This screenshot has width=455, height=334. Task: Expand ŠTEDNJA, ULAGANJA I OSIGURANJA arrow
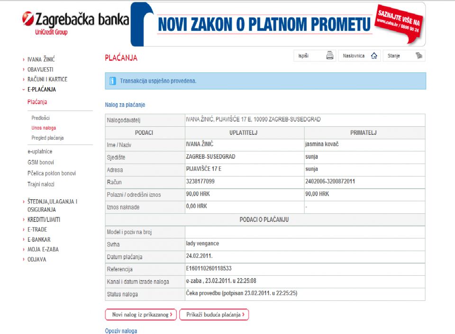tap(24, 202)
